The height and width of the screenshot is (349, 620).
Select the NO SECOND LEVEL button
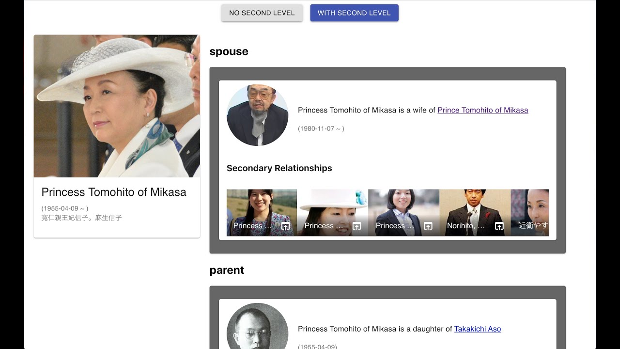click(262, 13)
